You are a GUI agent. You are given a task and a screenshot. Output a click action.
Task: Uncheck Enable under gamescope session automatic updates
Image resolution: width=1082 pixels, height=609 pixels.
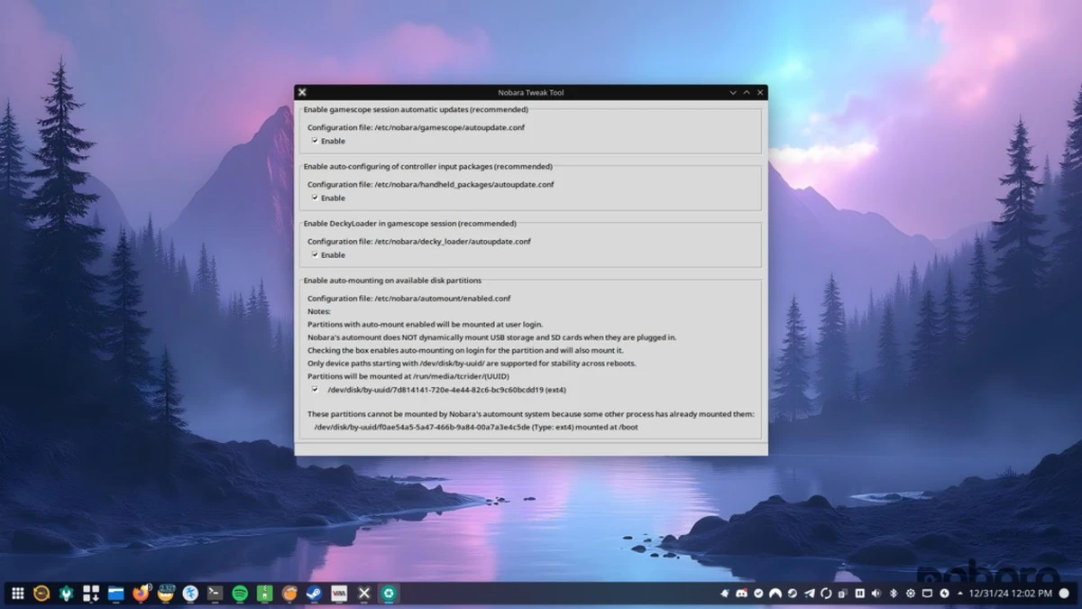tap(316, 141)
